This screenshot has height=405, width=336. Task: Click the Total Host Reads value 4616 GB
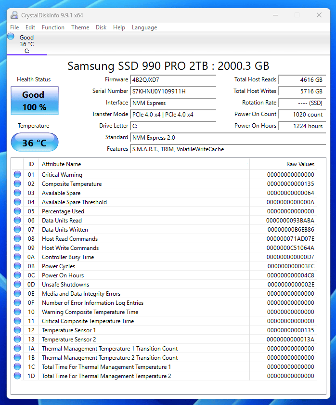coord(302,80)
